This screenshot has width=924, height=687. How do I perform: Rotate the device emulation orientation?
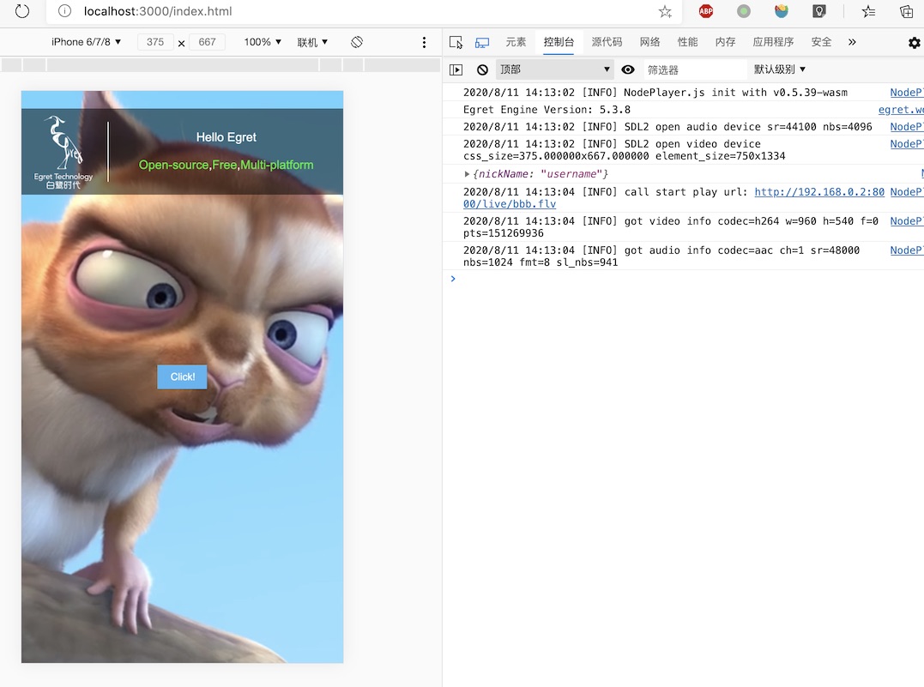(x=357, y=42)
